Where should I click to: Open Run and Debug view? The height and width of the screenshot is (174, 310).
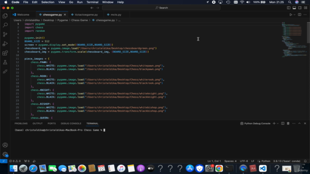tap(5, 43)
